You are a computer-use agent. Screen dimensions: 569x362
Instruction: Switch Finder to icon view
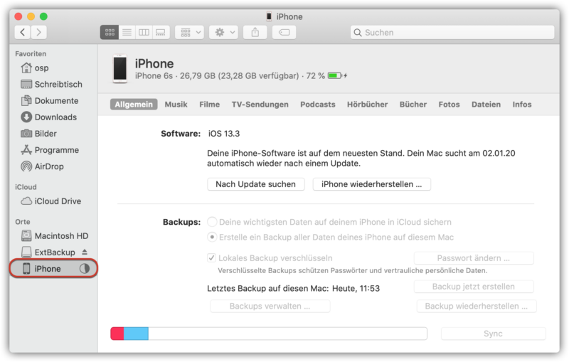(x=110, y=32)
